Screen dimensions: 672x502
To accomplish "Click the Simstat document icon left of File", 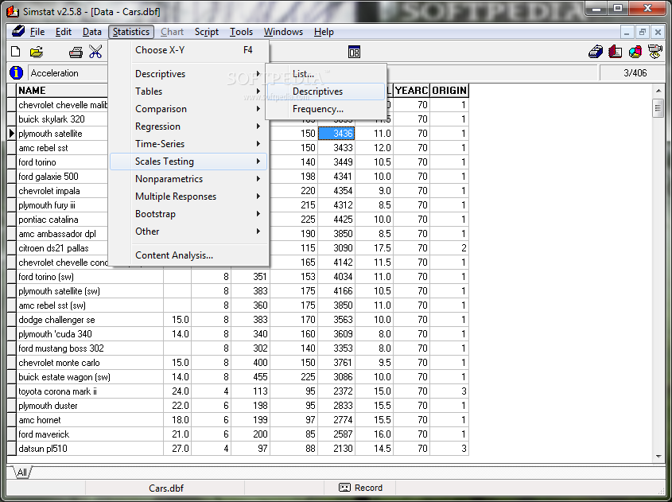I will (18, 31).
